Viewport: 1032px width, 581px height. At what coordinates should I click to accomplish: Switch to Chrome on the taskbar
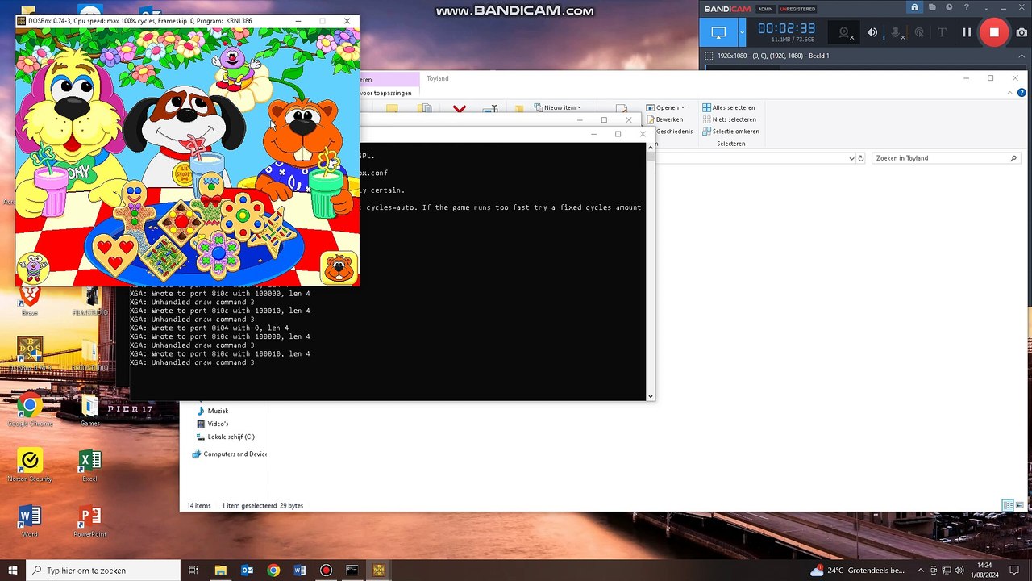click(273, 571)
